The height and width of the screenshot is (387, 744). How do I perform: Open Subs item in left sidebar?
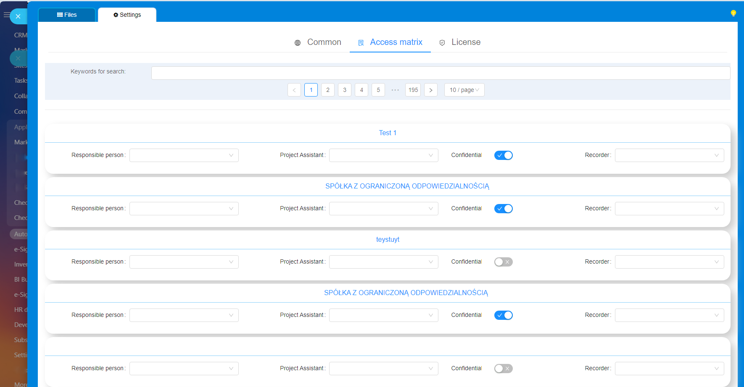[21, 340]
